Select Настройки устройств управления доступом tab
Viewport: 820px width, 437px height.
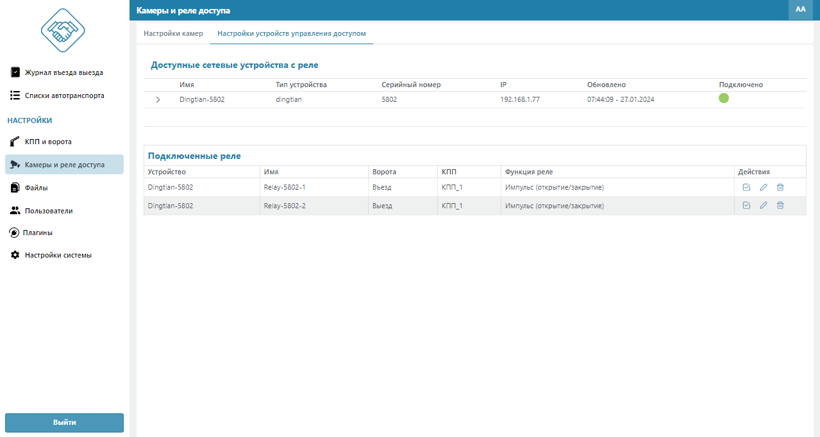(291, 33)
